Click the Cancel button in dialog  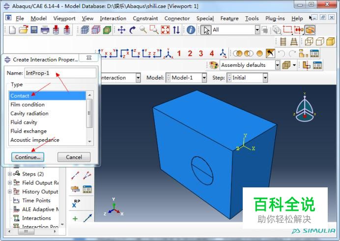click(74, 157)
